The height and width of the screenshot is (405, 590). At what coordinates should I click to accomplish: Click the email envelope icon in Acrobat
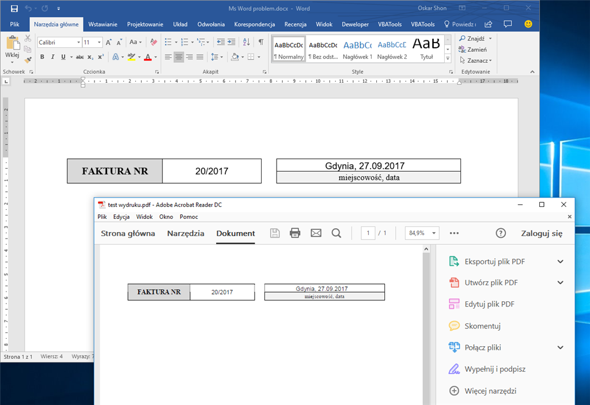click(316, 233)
